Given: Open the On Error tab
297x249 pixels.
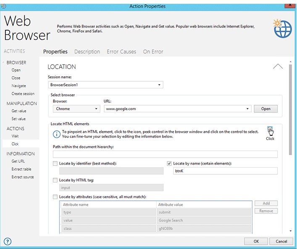Looking at the screenshot, I should point(153,52).
